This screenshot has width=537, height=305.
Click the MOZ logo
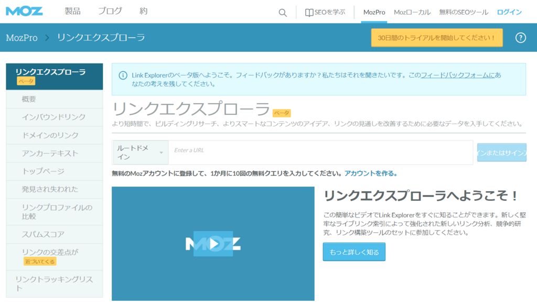[x=24, y=12]
